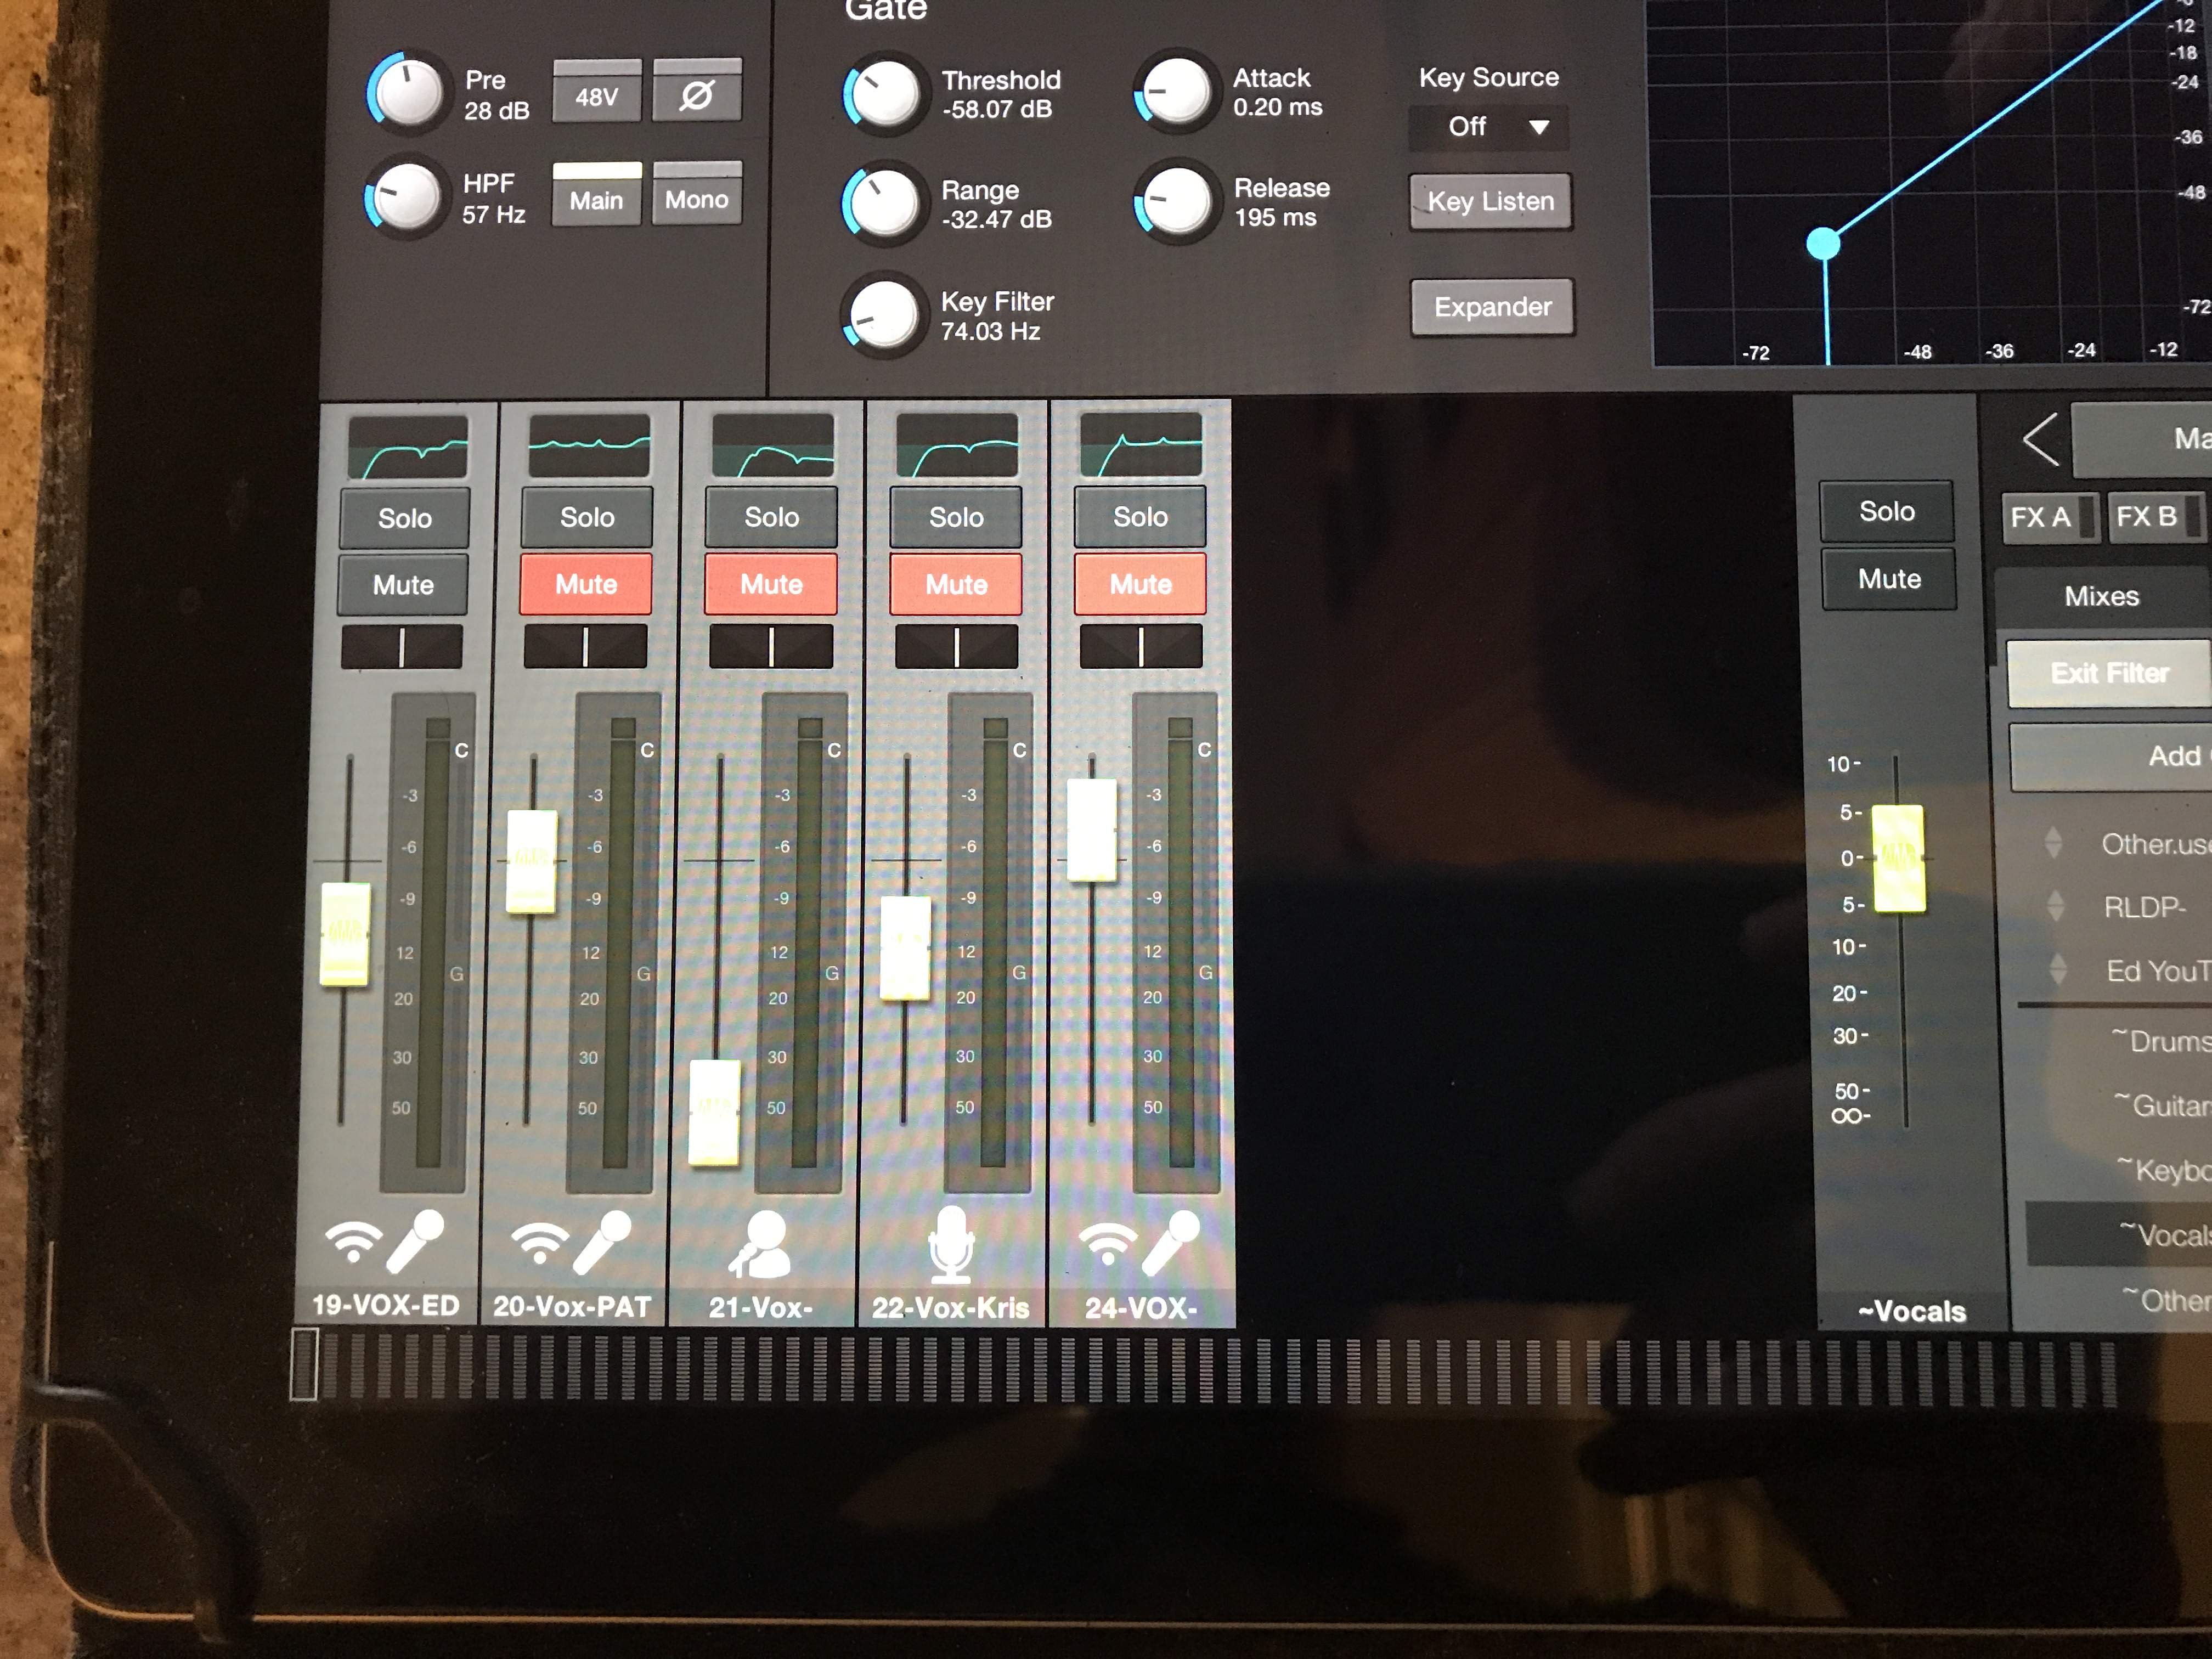Open the EQ curve thumbnail on channel 21-Vox-
The width and height of the screenshot is (2212, 1659).
click(x=772, y=446)
